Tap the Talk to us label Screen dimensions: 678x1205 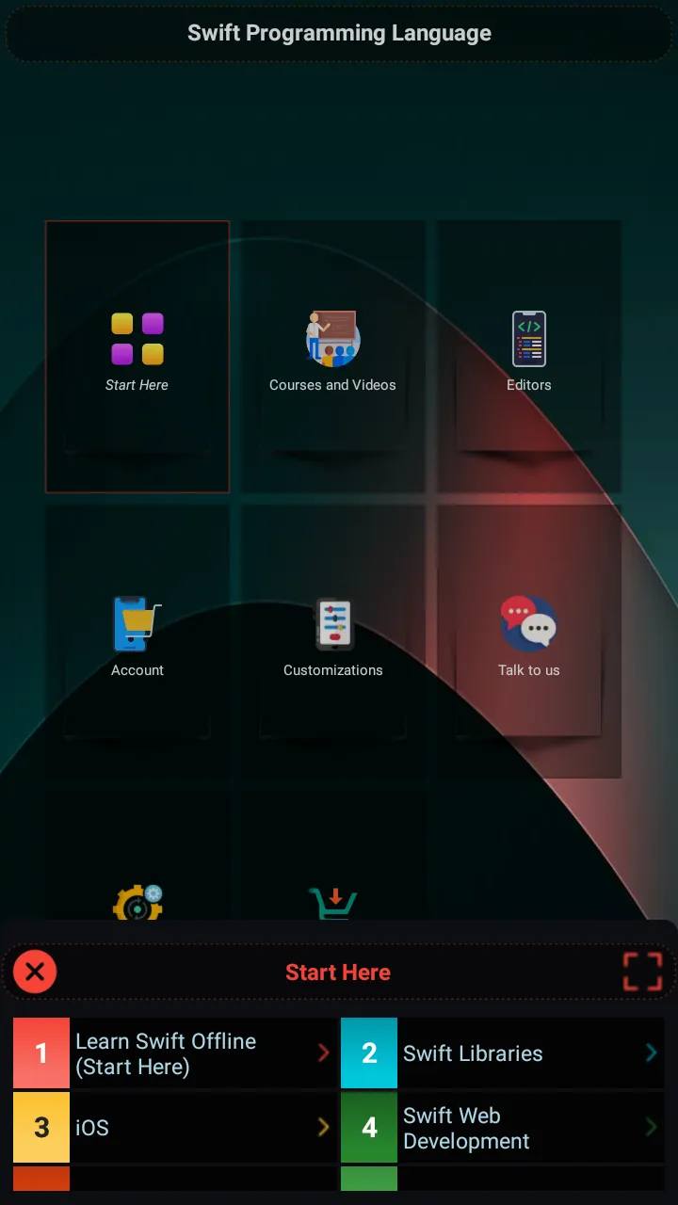coord(529,670)
